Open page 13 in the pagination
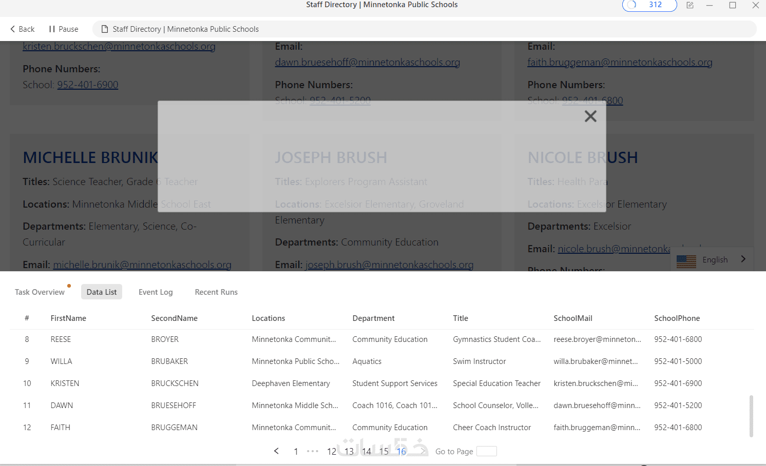Image resolution: width=766 pixels, height=466 pixels. pos(349,451)
